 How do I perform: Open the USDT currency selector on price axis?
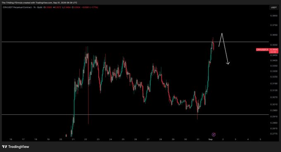click(x=274, y=7)
